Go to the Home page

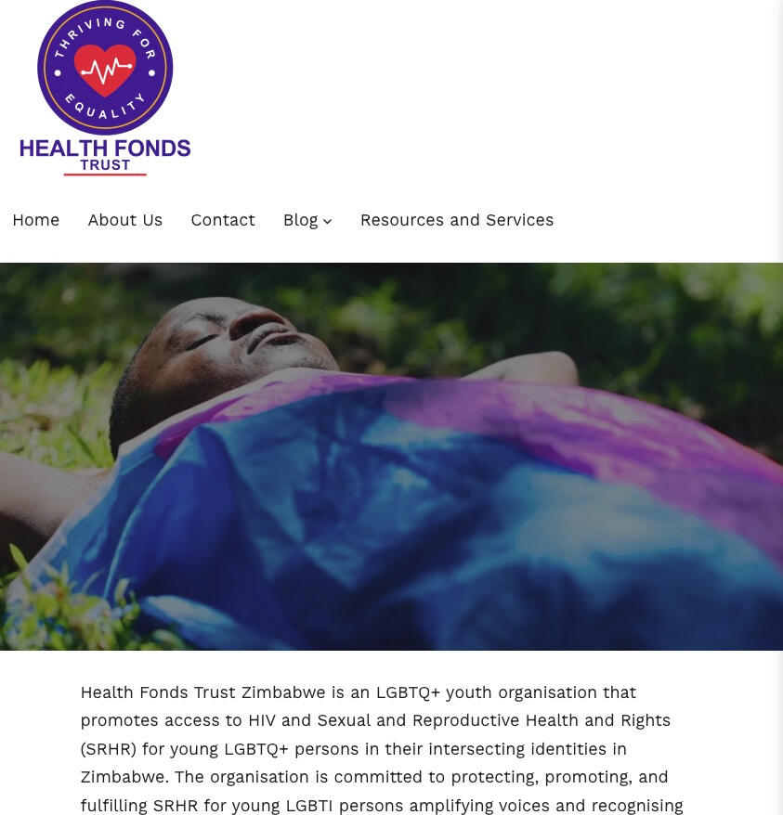coord(36,220)
